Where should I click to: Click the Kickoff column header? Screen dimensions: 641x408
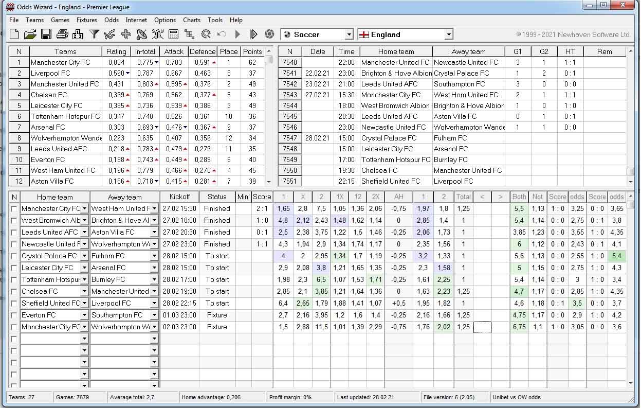click(x=179, y=197)
